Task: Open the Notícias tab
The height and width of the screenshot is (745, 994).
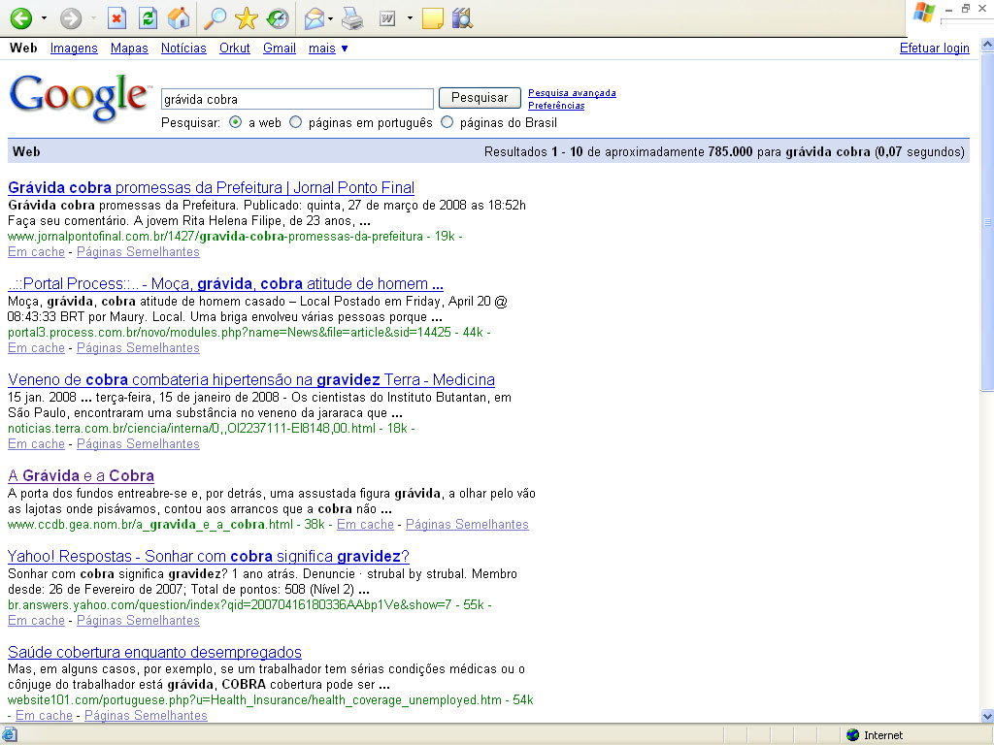Action: coord(183,49)
